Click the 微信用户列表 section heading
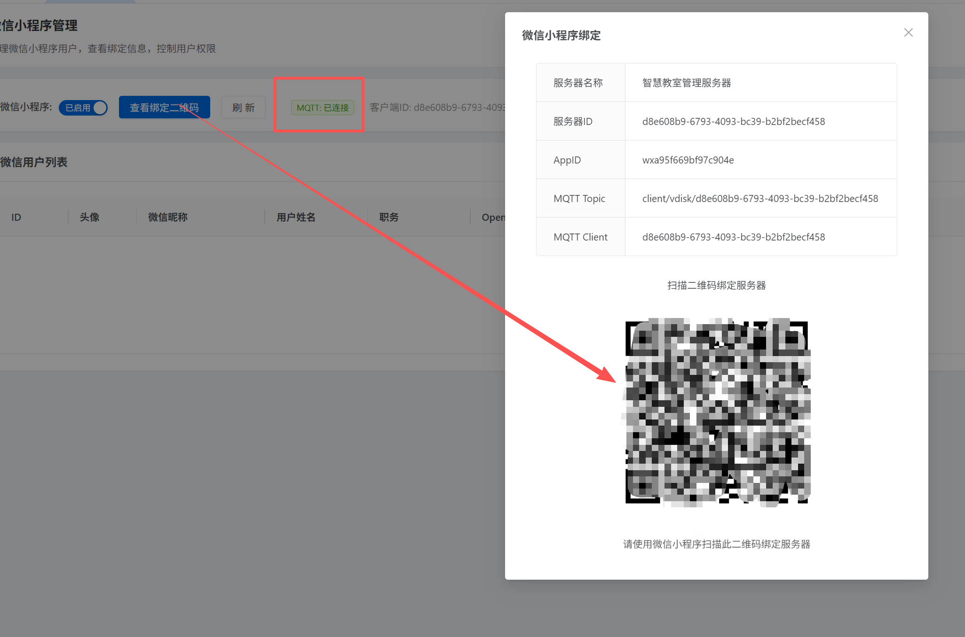Screen dimensions: 965x637 tap(34, 162)
